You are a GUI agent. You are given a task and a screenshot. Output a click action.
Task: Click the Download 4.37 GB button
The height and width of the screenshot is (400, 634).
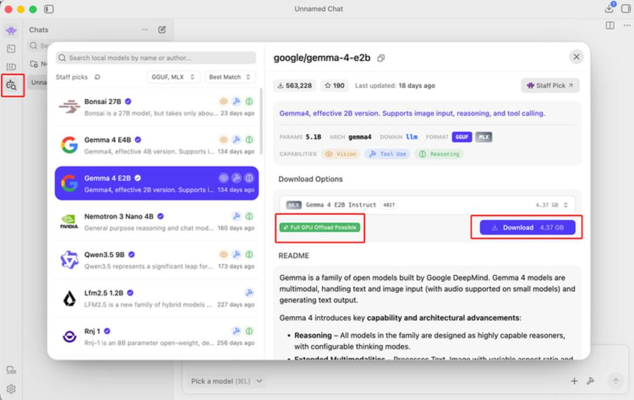pyautogui.click(x=527, y=227)
